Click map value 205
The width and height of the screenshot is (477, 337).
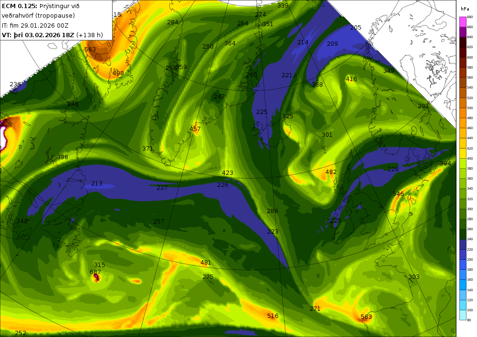click(356, 28)
